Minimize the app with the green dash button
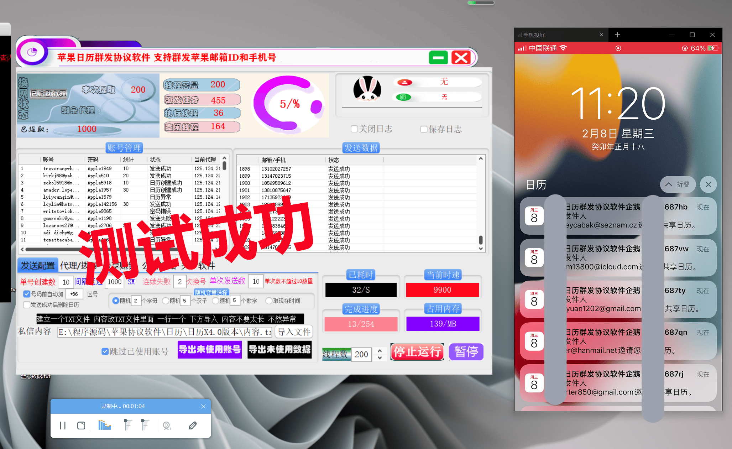732x449 pixels. pyautogui.click(x=438, y=57)
